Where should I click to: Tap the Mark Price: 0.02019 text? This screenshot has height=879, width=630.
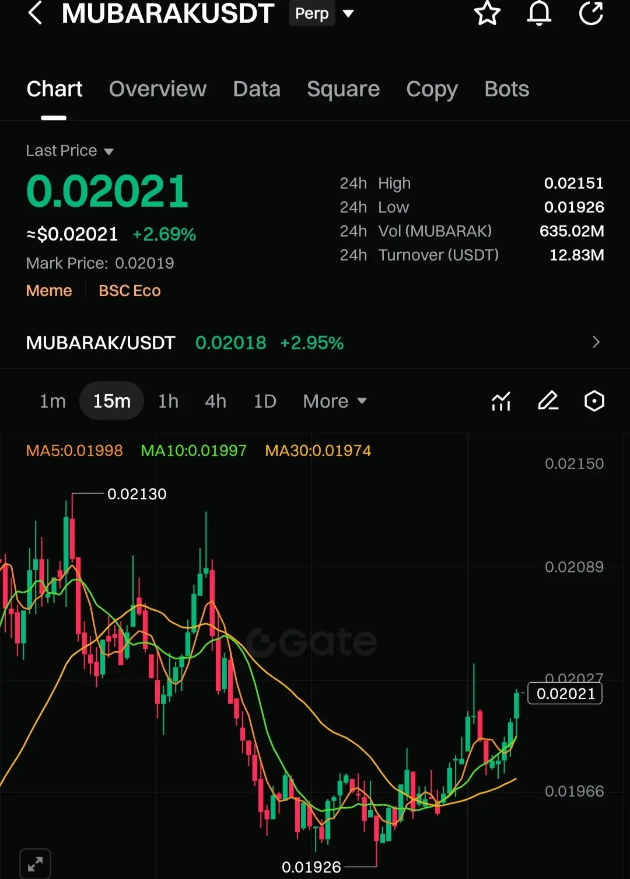(x=100, y=263)
